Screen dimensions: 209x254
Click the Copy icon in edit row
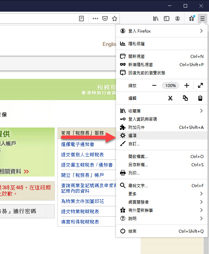185,98
